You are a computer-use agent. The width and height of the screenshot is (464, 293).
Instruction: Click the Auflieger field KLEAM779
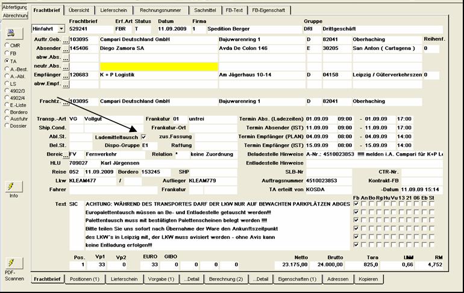[x=213, y=181]
